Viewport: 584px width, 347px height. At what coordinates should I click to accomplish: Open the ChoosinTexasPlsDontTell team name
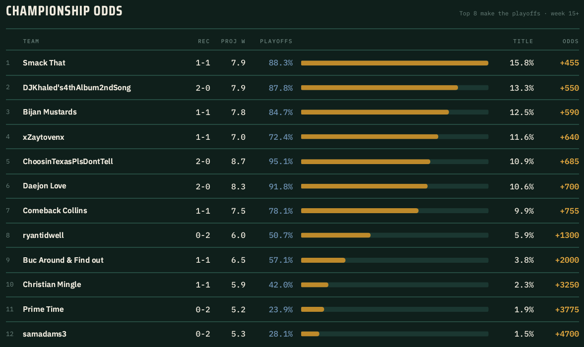(68, 162)
